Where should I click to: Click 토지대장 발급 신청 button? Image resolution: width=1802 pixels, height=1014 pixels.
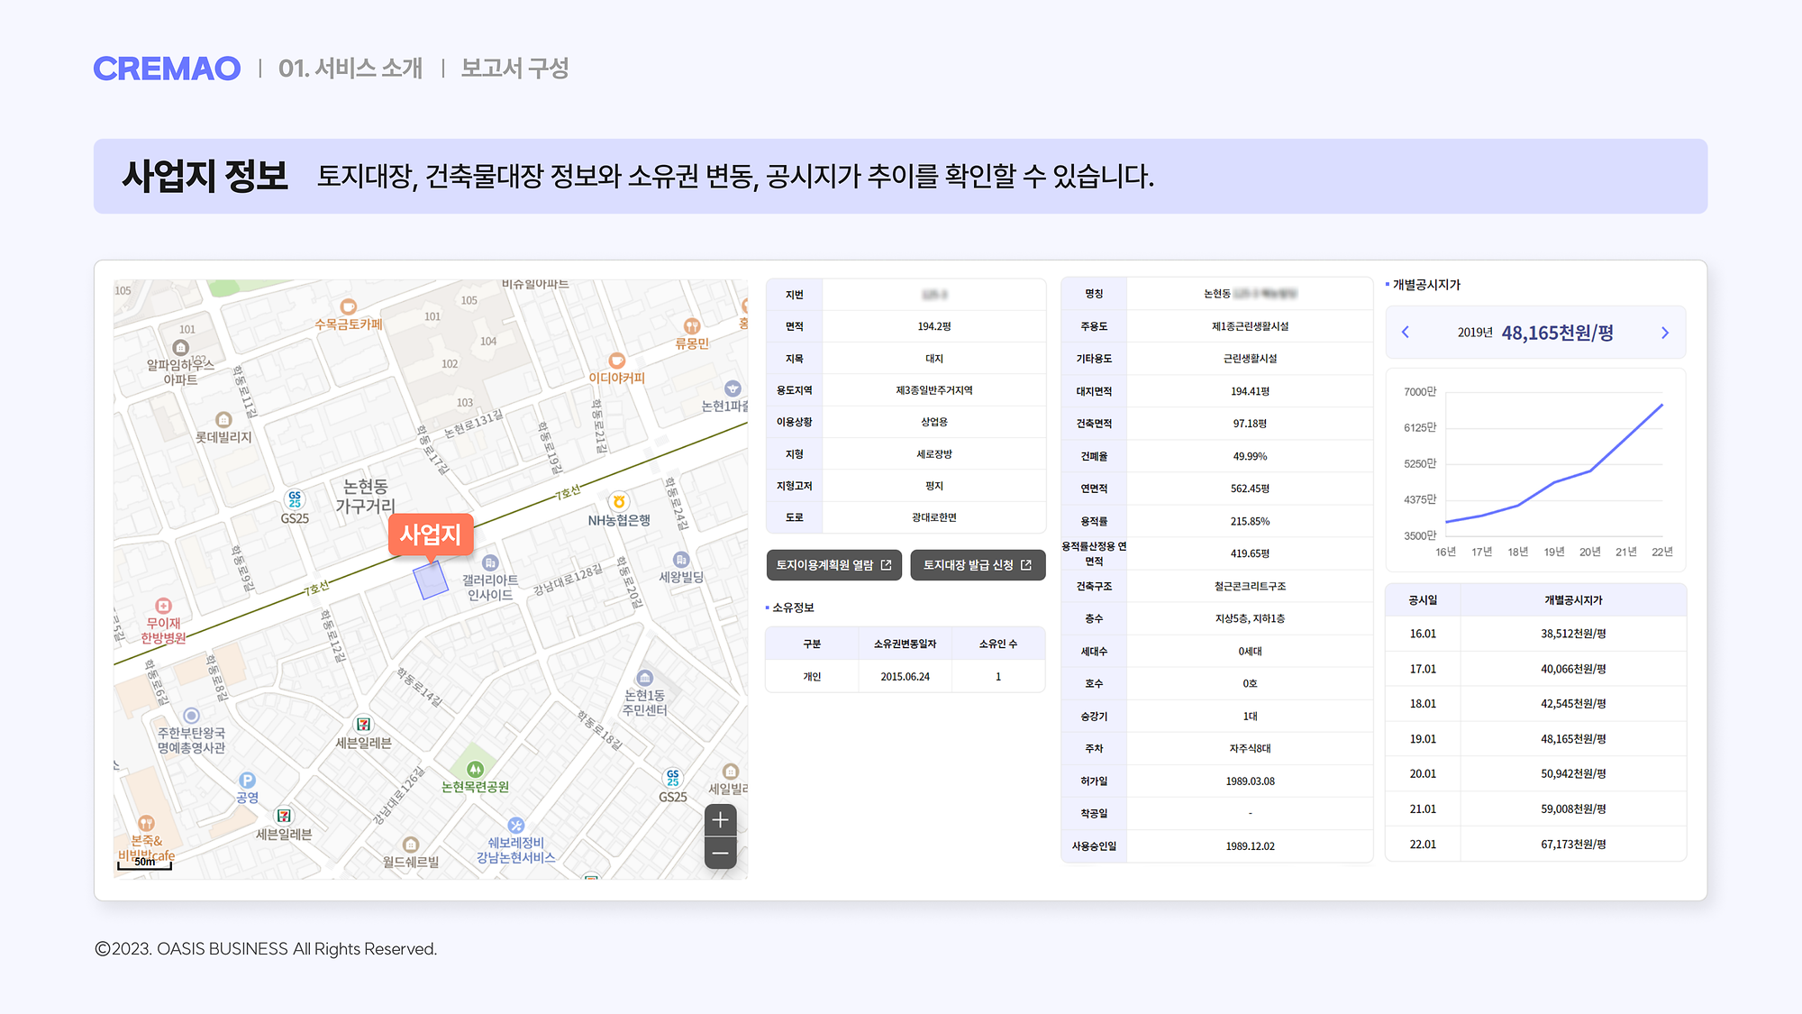pyautogui.click(x=978, y=565)
